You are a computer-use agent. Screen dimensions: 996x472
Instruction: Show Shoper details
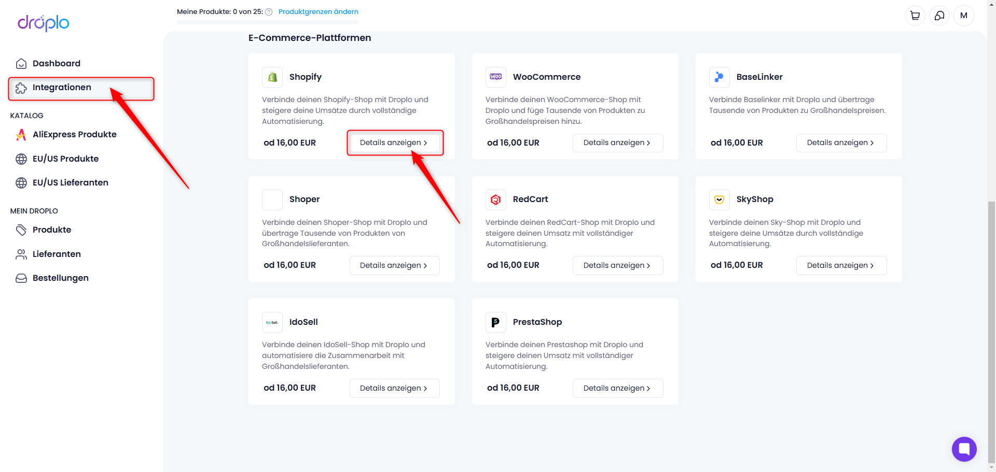[394, 265]
